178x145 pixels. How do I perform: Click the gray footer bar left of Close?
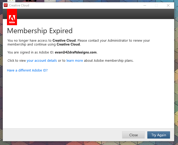(x=62, y=135)
